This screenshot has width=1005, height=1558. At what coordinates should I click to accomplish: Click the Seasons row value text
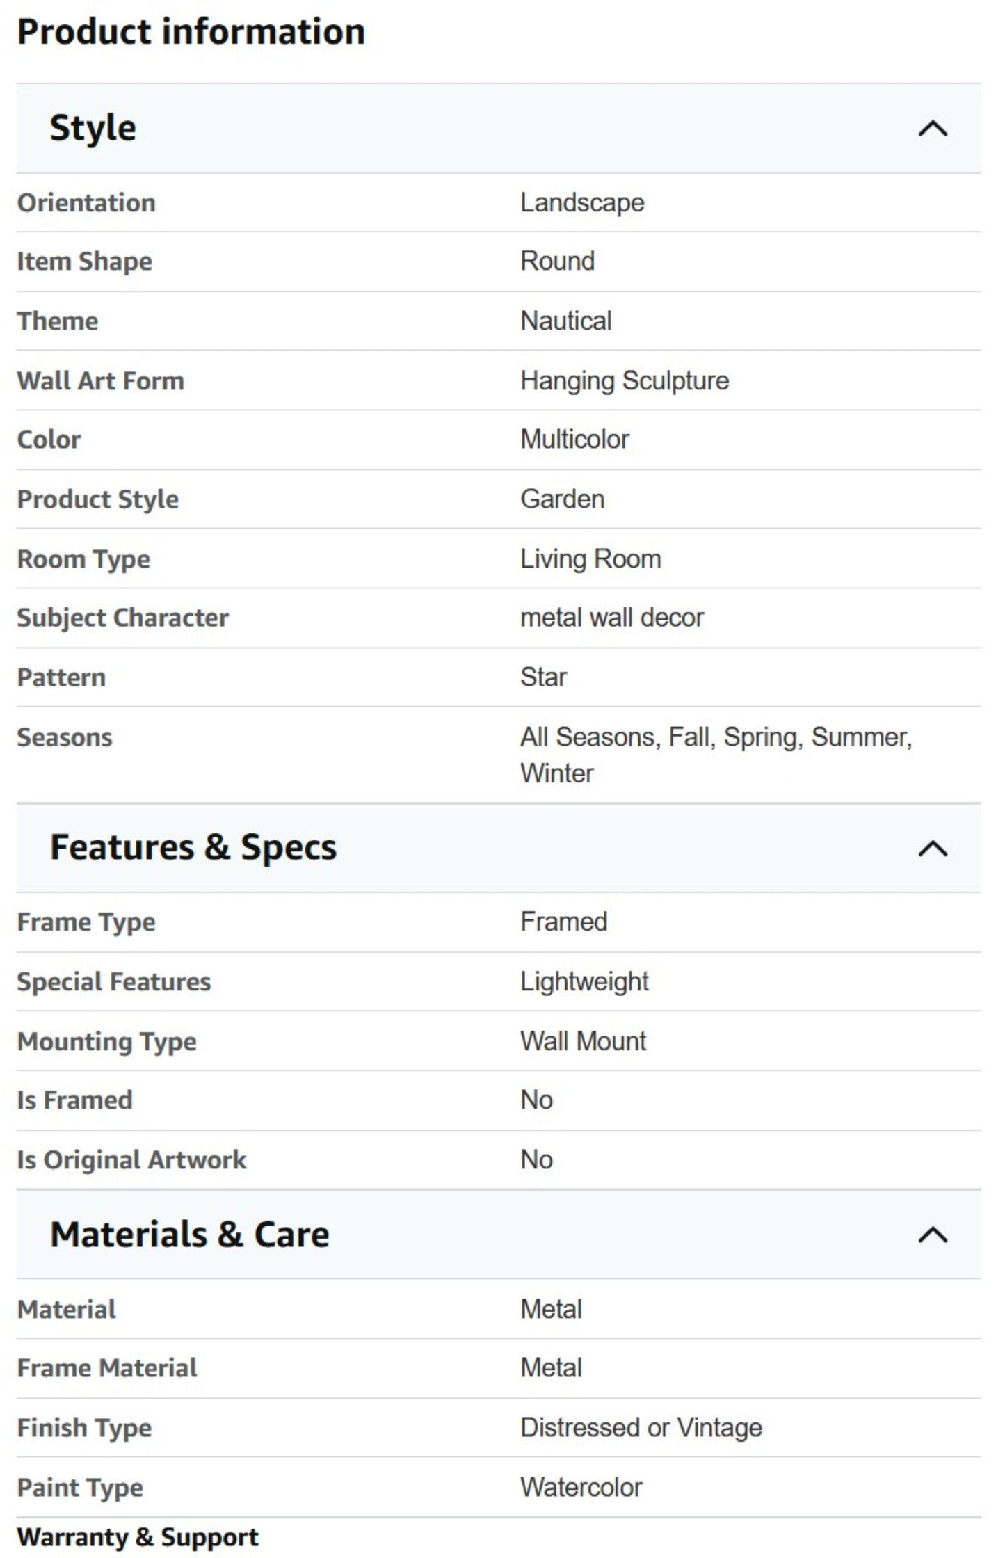pos(716,755)
